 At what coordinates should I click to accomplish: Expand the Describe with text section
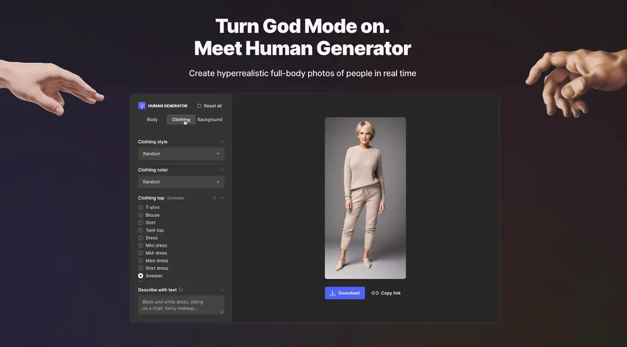pyautogui.click(x=222, y=290)
